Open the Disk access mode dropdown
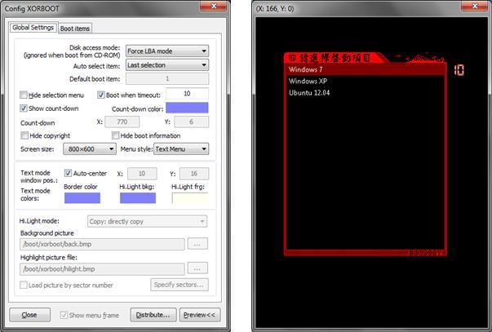 click(167, 51)
